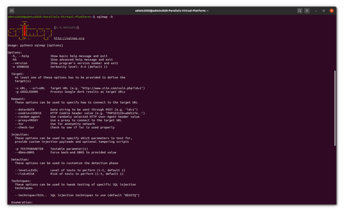Click the '-v VERBOSE' option text

tap(20, 67)
